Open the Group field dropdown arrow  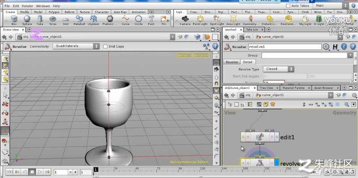pyautogui.click(x=350, y=55)
